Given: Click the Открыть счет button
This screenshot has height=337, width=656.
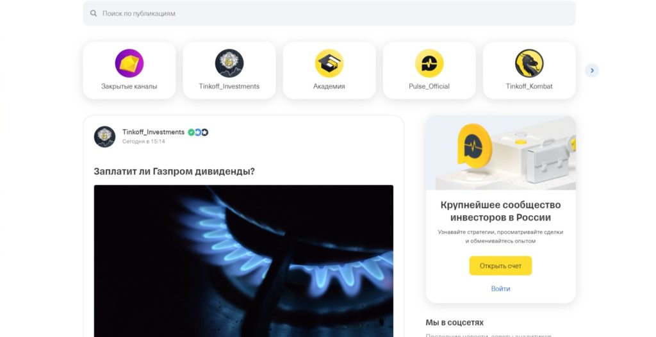Looking at the screenshot, I should click(500, 266).
